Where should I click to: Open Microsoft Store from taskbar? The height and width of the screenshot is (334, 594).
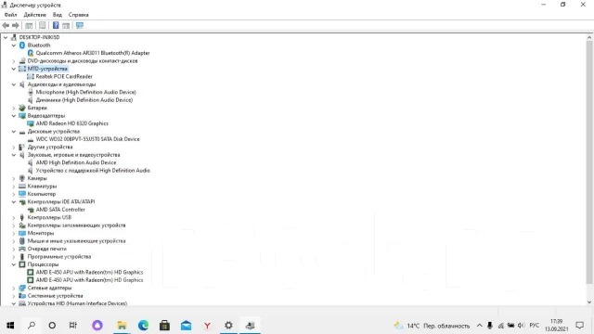click(x=164, y=326)
